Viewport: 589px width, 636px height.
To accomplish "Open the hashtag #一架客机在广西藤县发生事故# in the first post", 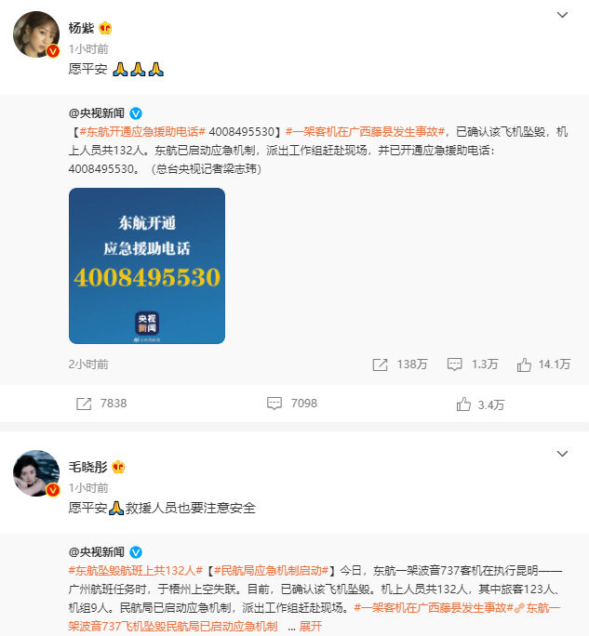I will click(365, 132).
